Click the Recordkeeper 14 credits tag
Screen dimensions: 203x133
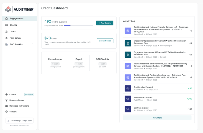point(55,64)
